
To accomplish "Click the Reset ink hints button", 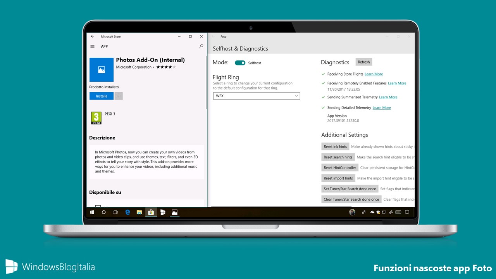I will (335, 146).
